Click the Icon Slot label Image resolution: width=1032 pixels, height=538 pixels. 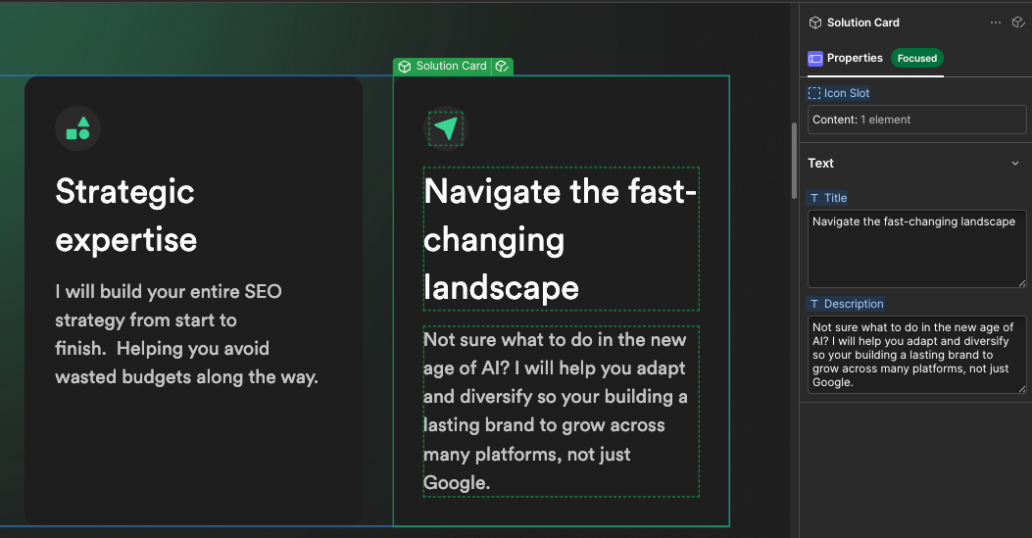(847, 93)
